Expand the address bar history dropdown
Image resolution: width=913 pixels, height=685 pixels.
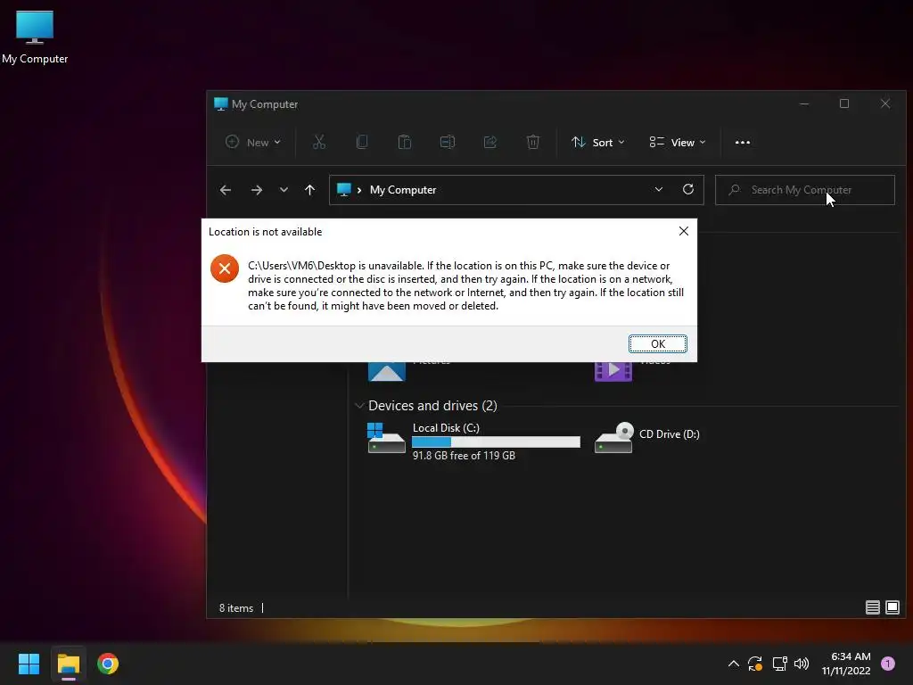tap(659, 189)
